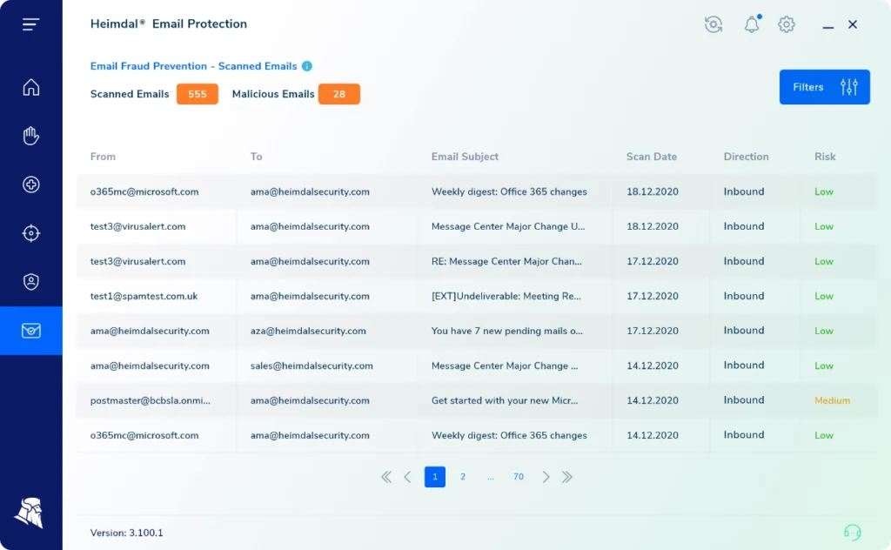Screen dimensions: 891x550
Task: Jump to first page double-arrow
Action: click(386, 477)
